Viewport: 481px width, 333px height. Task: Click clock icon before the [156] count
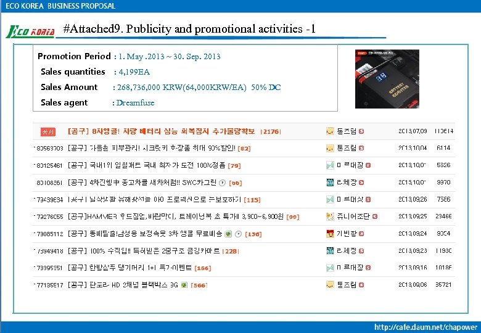tap(239, 234)
